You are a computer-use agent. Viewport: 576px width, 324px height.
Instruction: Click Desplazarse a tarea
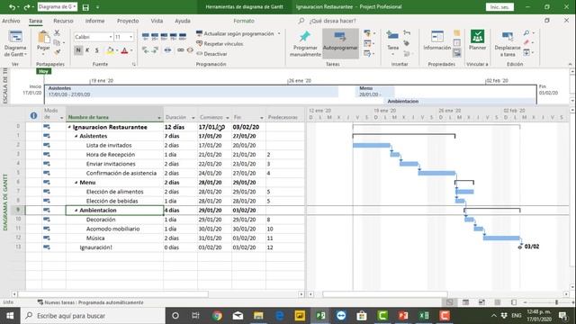pos(508,44)
